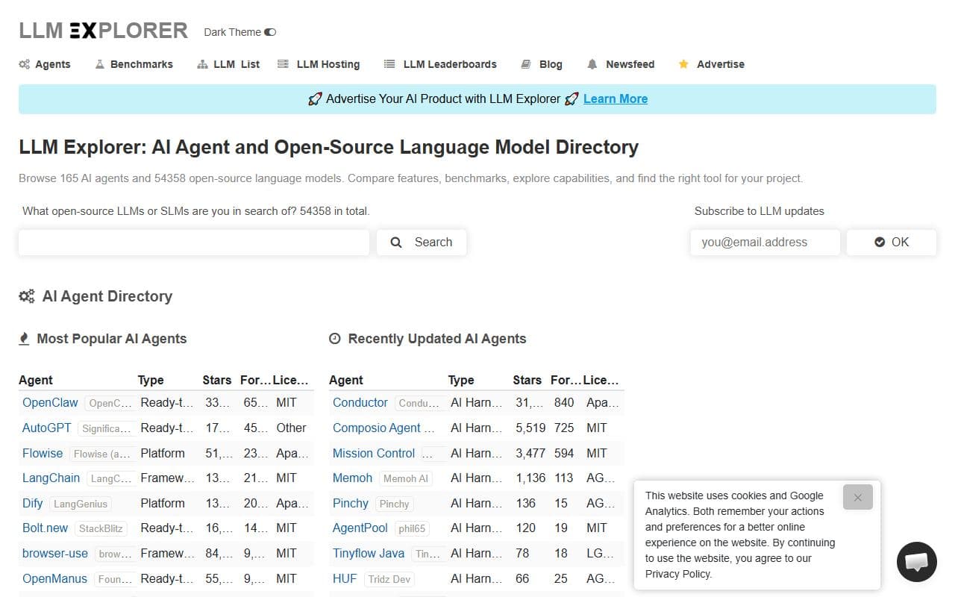Viewport: 955px width, 597px height.
Task: Open the Tinyflow Java agent link
Action: (369, 553)
